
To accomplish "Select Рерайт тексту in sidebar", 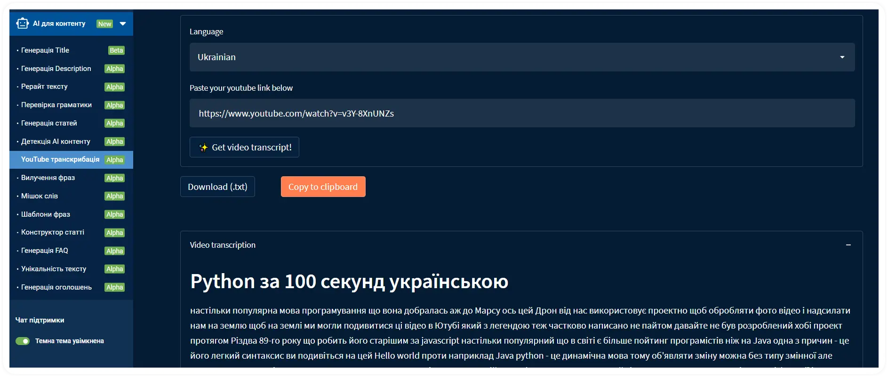I will coord(44,86).
